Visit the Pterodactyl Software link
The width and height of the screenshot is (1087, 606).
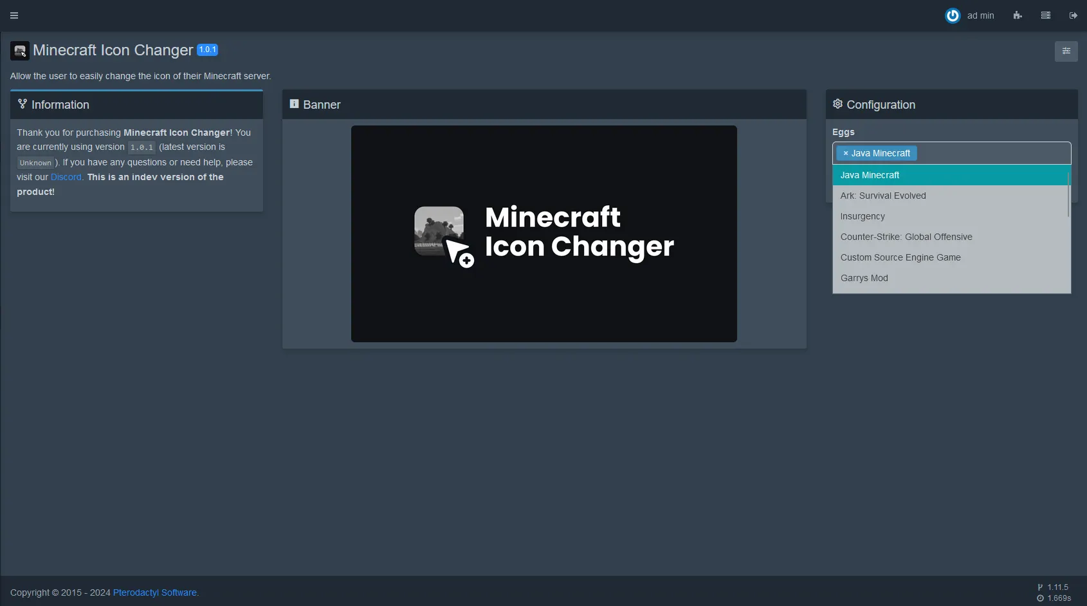click(x=154, y=592)
